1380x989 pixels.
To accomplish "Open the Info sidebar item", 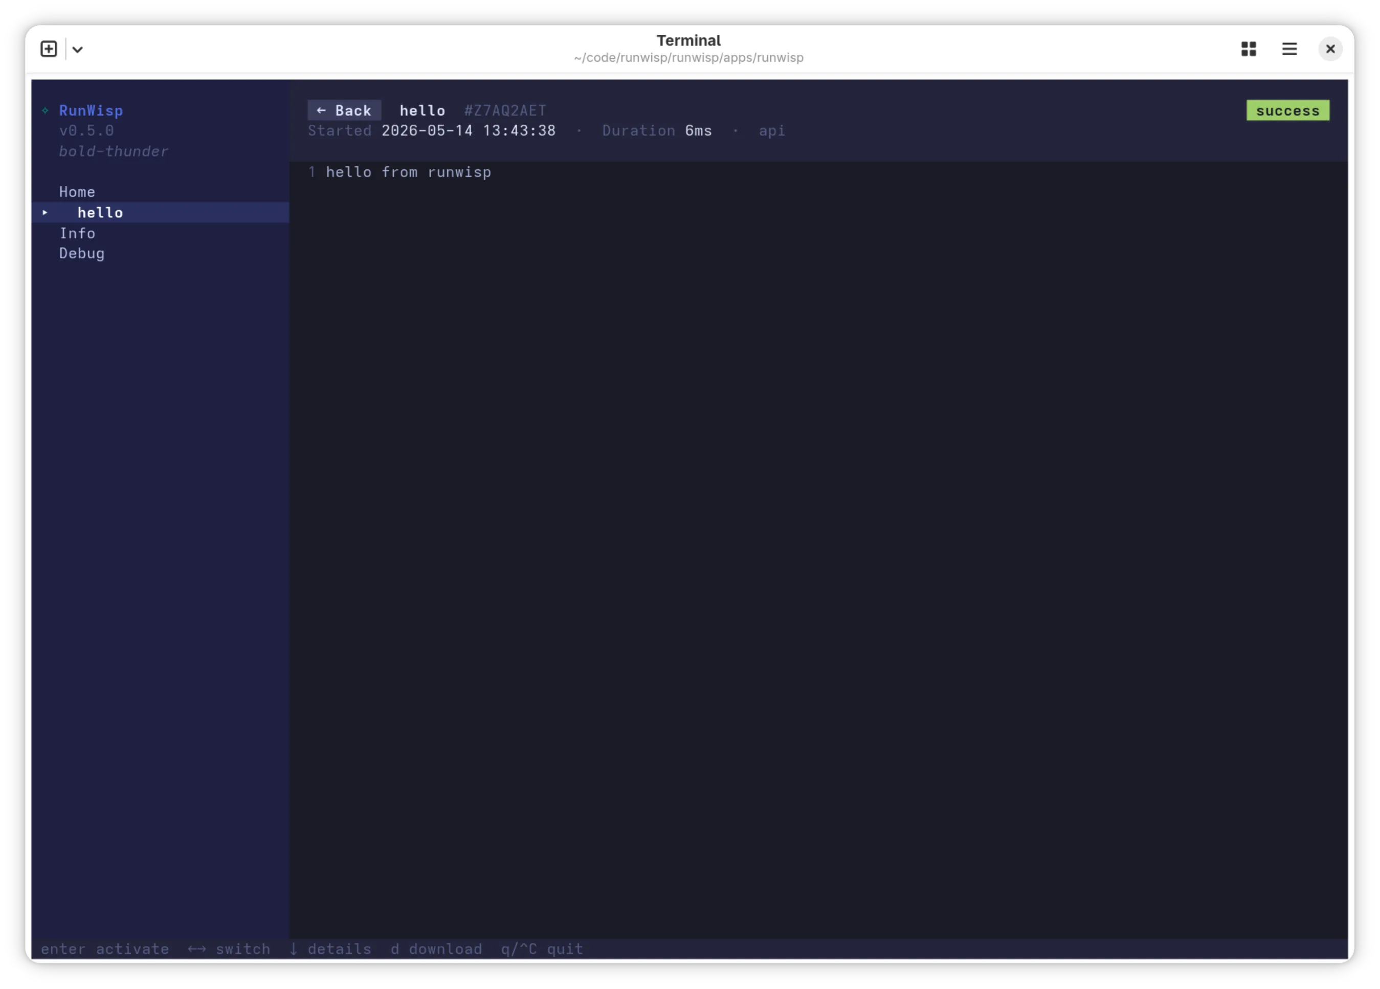I will [x=77, y=233].
